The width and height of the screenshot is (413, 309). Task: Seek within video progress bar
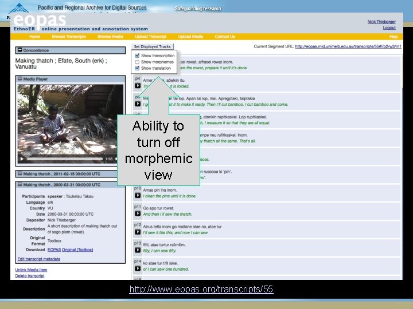[x=64, y=159]
